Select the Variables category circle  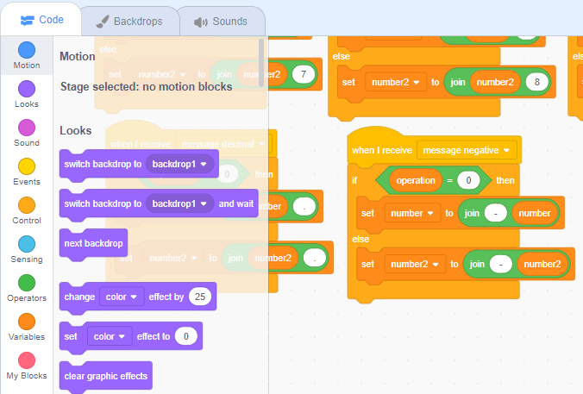point(27,322)
